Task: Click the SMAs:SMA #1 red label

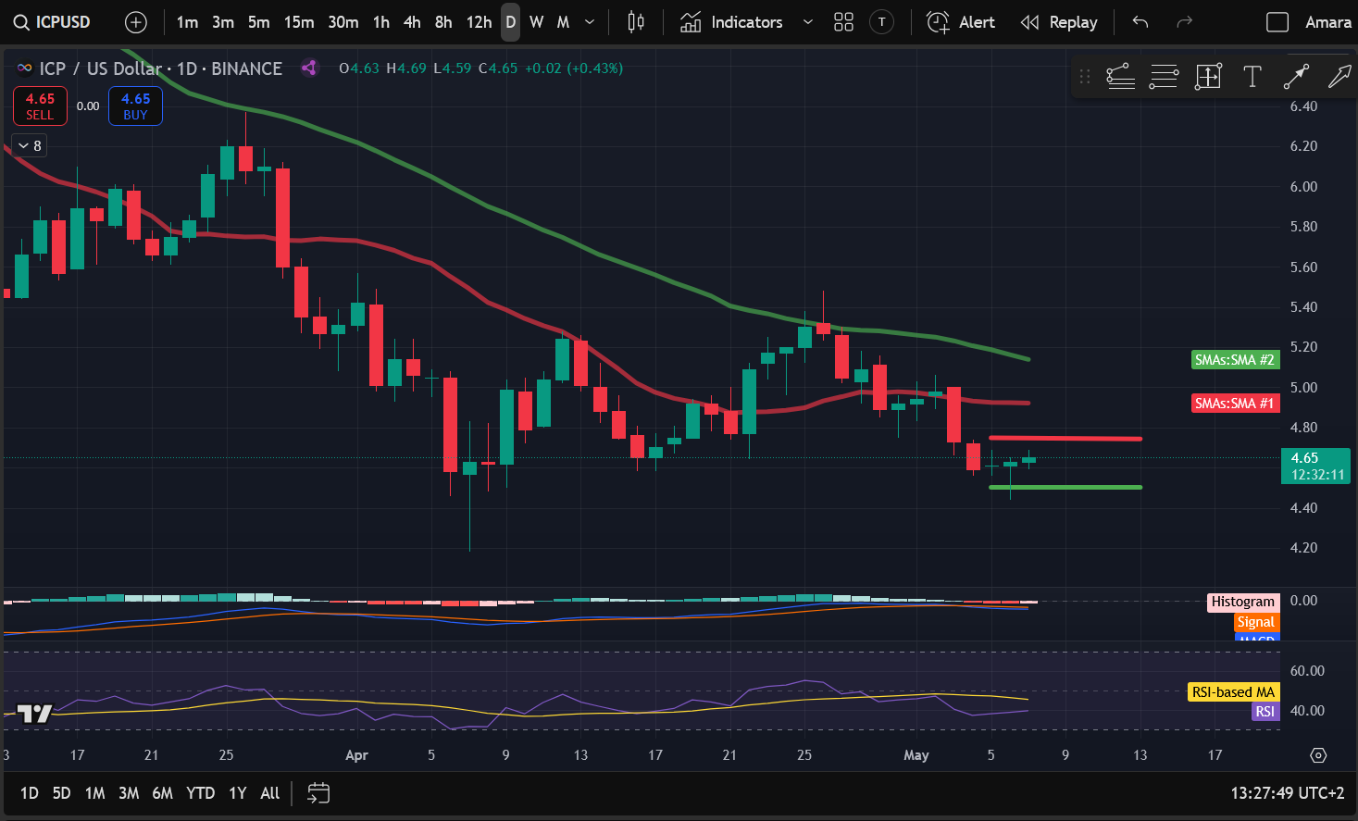Action: pos(1234,404)
